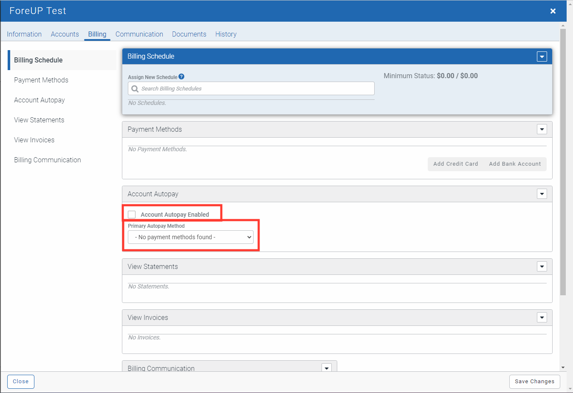The height and width of the screenshot is (393, 573).
Task: Collapse the Payment Methods panel
Action: pos(542,129)
